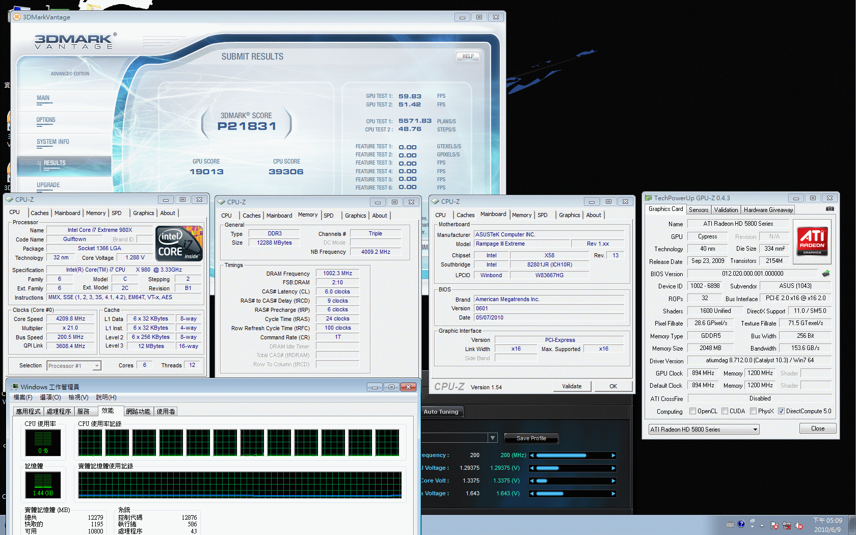
Task: Click the 1.29375 V voltage slider bar
Action: [573, 468]
